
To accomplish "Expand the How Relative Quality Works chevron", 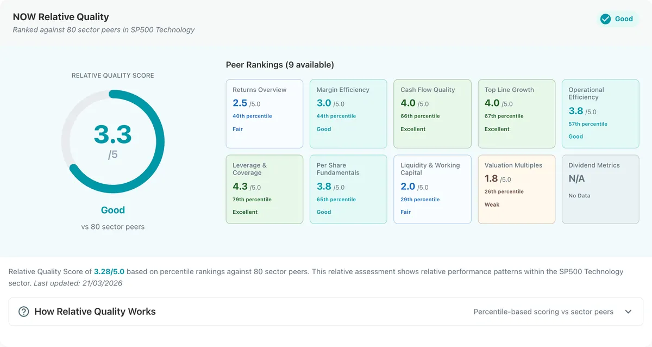I will tap(628, 312).
